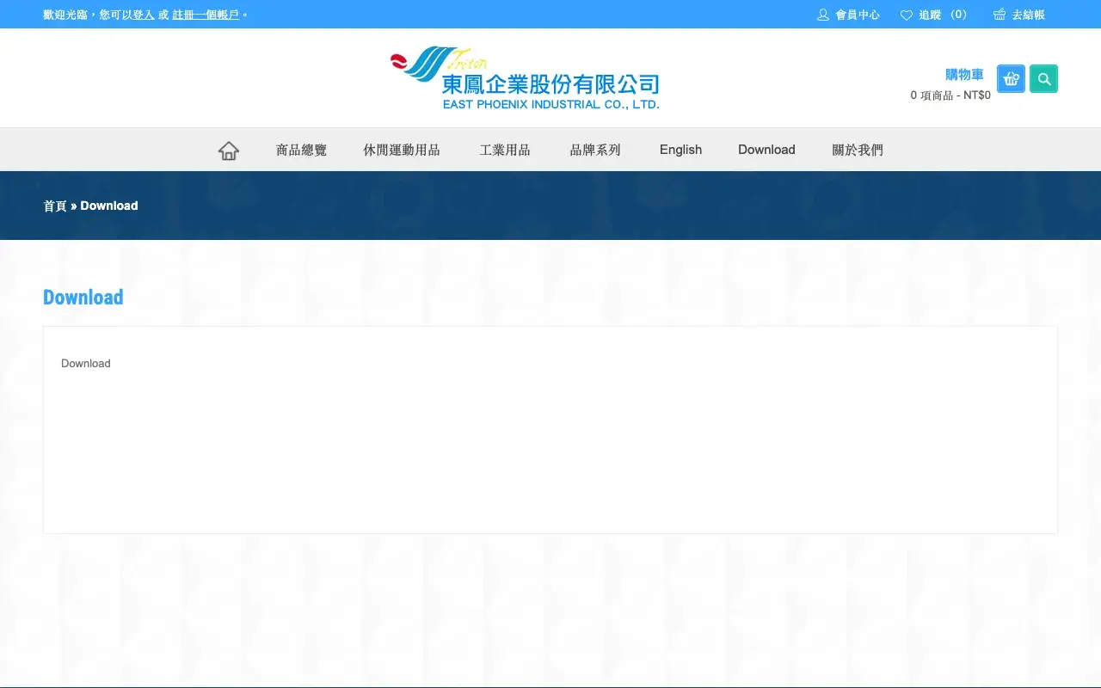Click the 註冊一個帳戶 link
The height and width of the screenshot is (688, 1101).
tap(206, 15)
